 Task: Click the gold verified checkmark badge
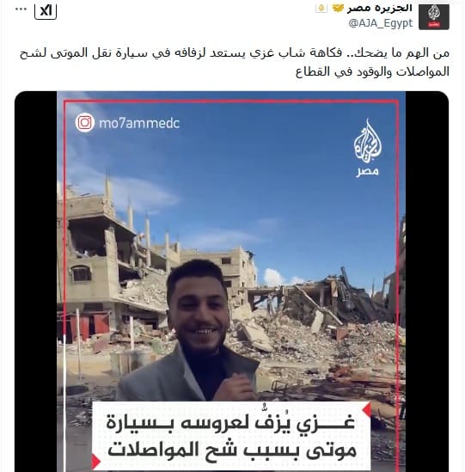point(338,8)
